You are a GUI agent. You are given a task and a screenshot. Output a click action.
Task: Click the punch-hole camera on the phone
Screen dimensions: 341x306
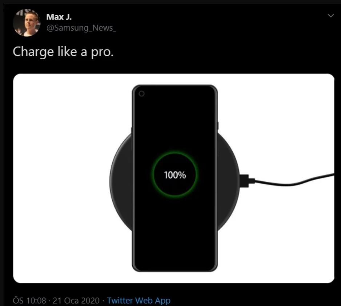tap(141, 94)
